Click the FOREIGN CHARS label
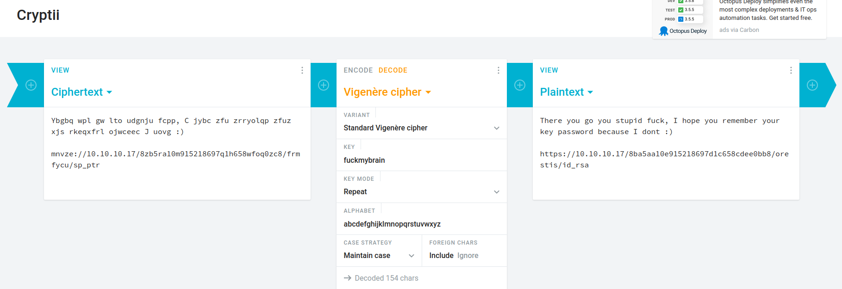Viewport: 842px width, 289px height. click(x=453, y=243)
